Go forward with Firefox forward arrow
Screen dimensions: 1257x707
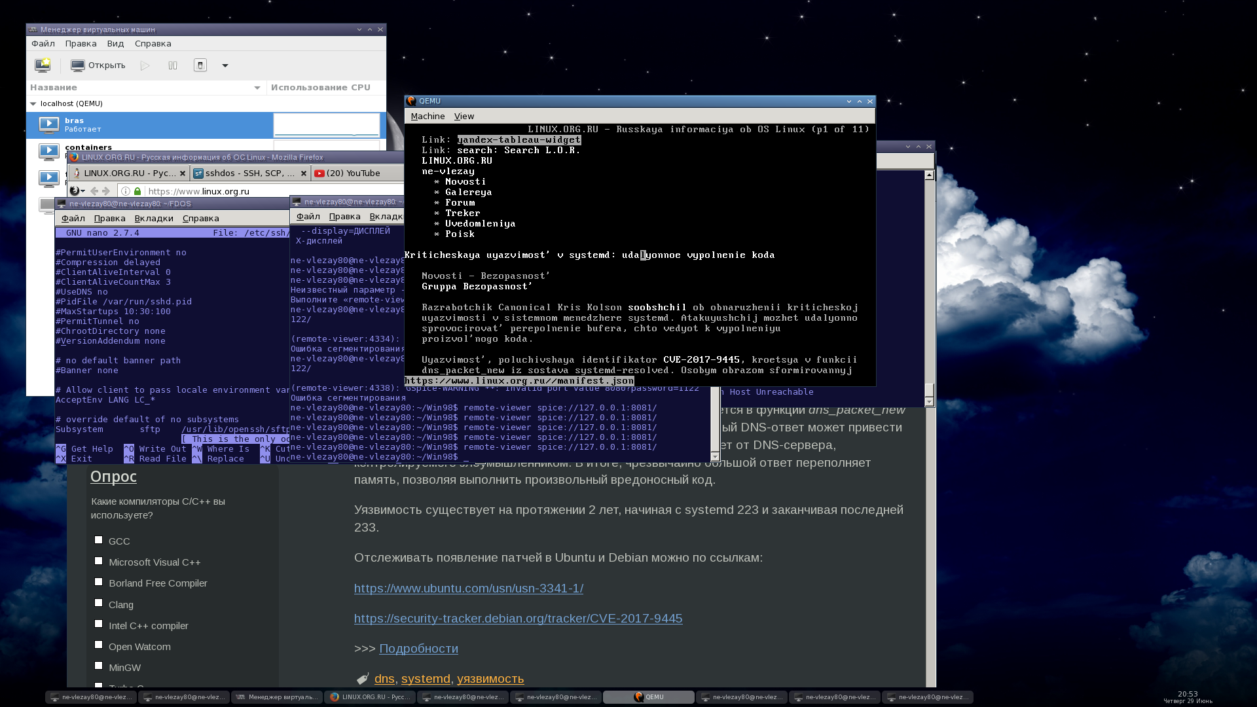pos(106,191)
